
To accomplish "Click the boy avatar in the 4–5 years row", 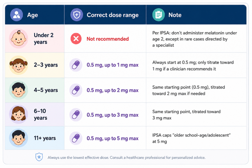I will coord(18,90).
